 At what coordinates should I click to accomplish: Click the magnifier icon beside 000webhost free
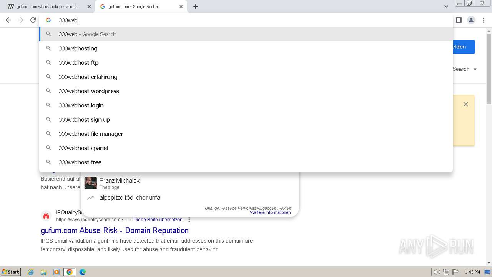pos(48,162)
